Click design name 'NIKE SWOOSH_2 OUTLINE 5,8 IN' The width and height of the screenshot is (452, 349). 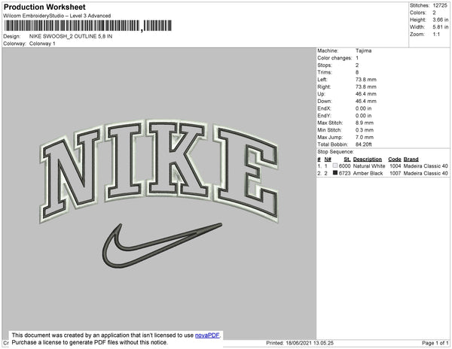click(x=71, y=36)
